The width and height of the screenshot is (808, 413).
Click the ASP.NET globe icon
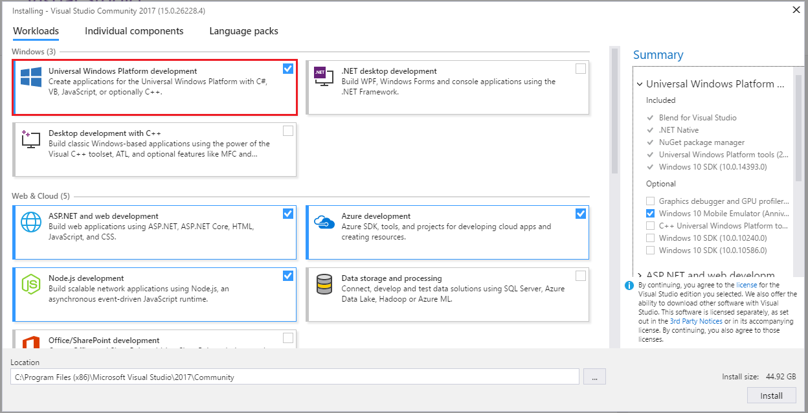[x=31, y=222]
